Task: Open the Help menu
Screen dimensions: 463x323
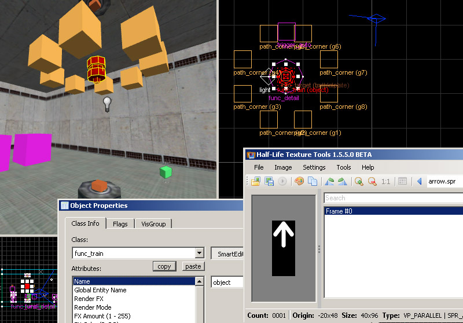Action: [368, 167]
